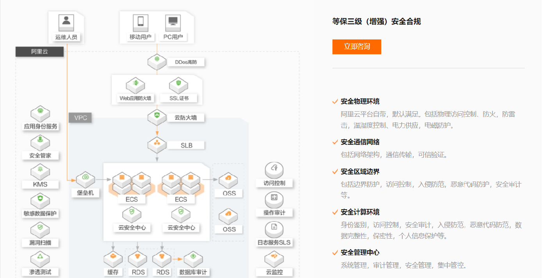The image size is (542, 278).
Task: Click the left ECS server cluster icon
Action: [x=132, y=184]
